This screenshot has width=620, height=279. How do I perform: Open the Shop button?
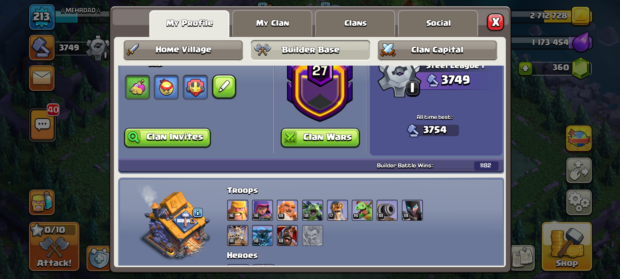point(567,246)
